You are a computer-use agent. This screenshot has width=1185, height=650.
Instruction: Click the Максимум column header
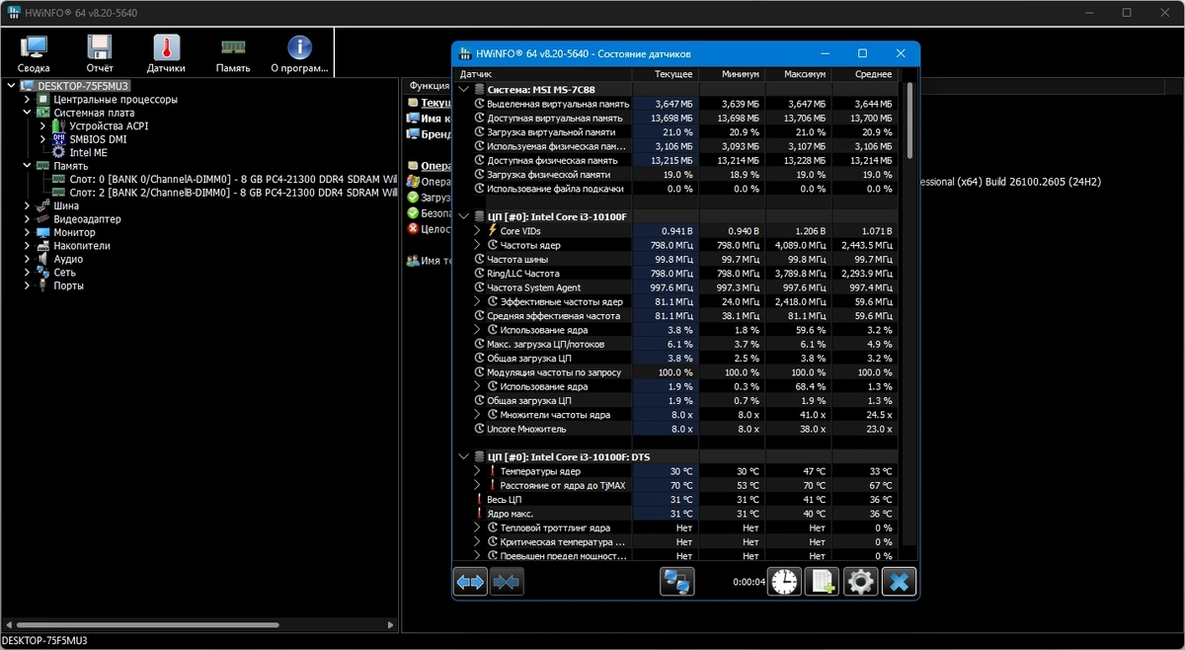pos(797,74)
